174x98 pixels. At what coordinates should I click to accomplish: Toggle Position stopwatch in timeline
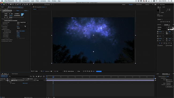tap(11, 83)
